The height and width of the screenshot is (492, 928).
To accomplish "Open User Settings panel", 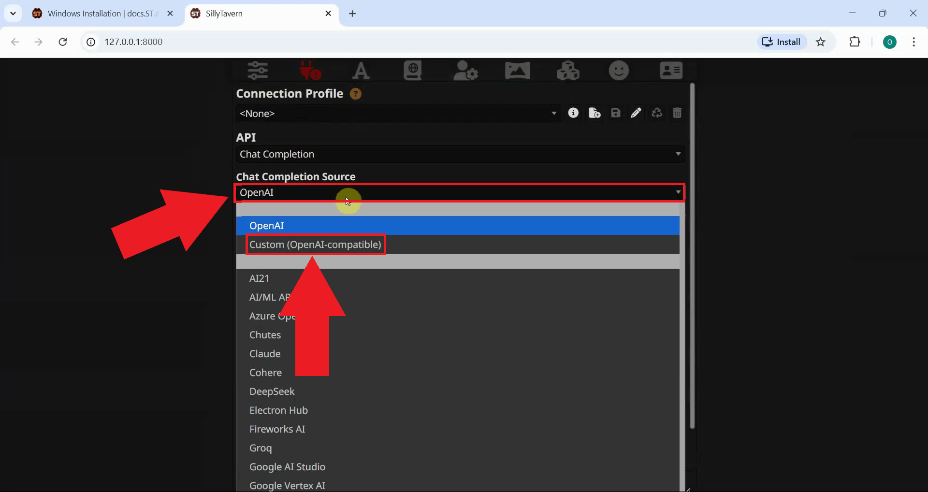I will pyautogui.click(x=465, y=70).
